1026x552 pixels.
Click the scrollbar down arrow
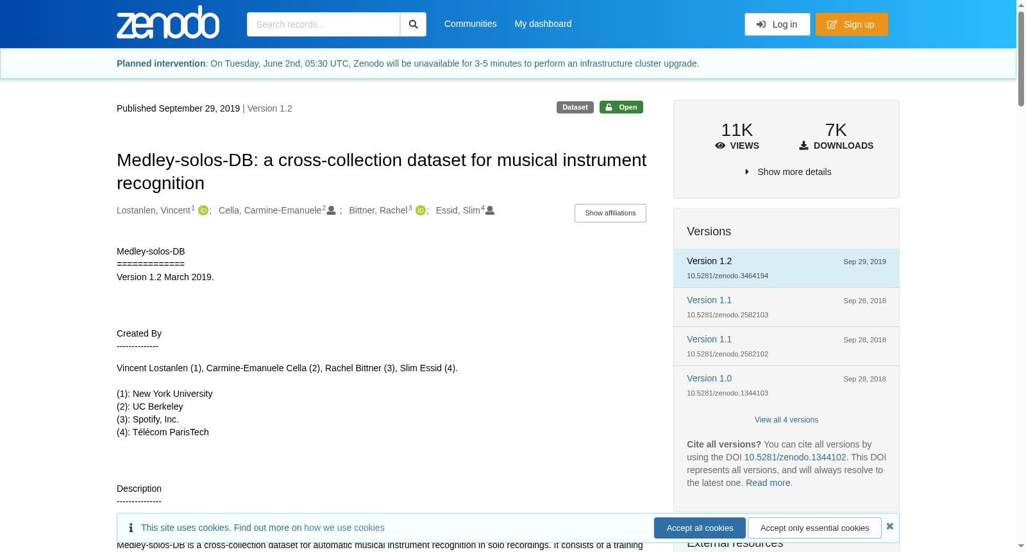point(1021,546)
